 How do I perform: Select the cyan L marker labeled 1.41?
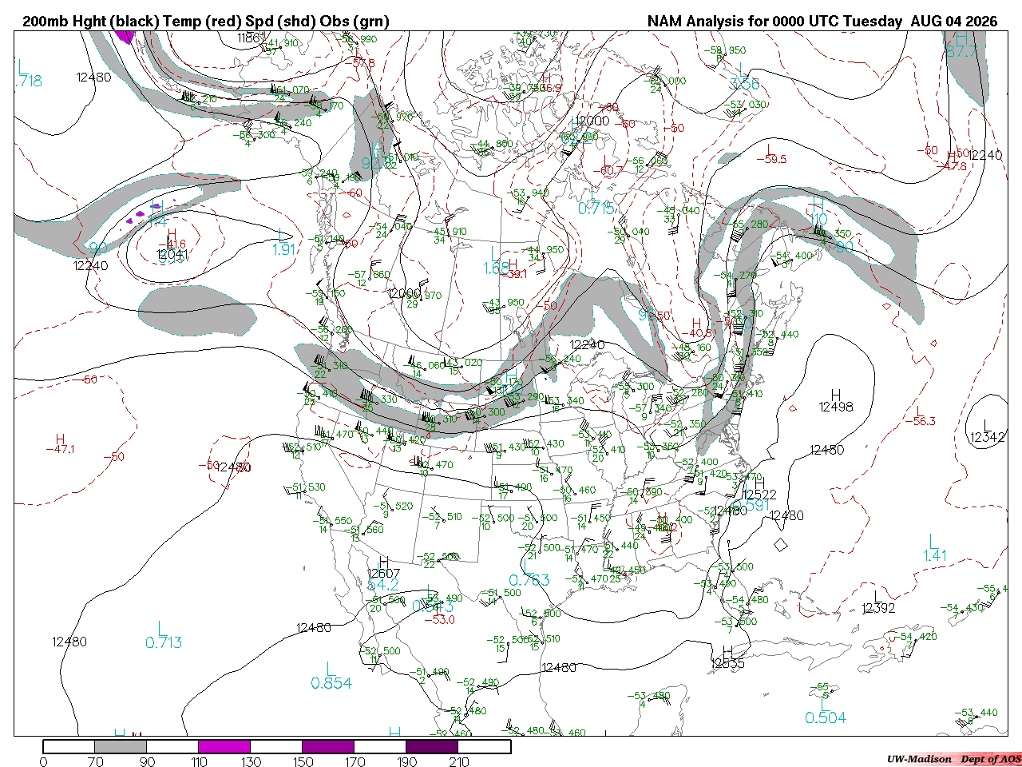coord(934,542)
